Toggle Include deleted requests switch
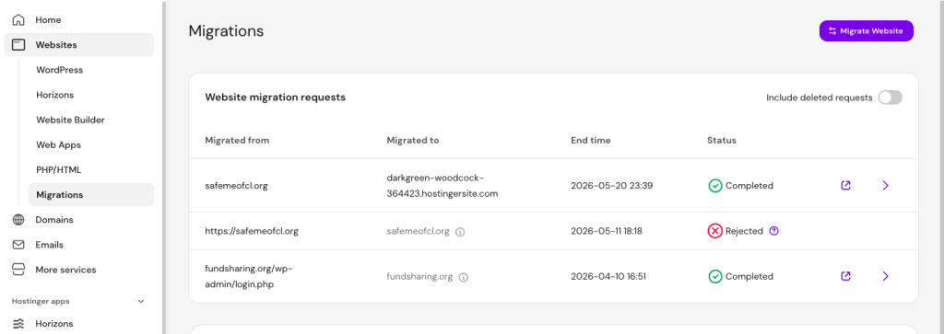The height and width of the screenshot is (334, 944). coord(890,98)
